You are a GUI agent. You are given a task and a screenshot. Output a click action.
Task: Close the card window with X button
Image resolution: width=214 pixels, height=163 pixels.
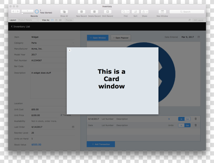pos(70,50)
